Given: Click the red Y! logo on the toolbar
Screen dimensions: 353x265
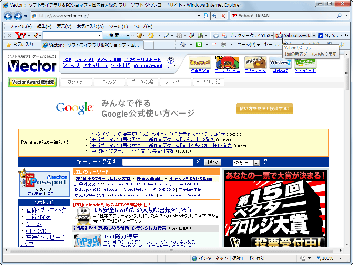Looking at the screenshot, I should [20, 36].
